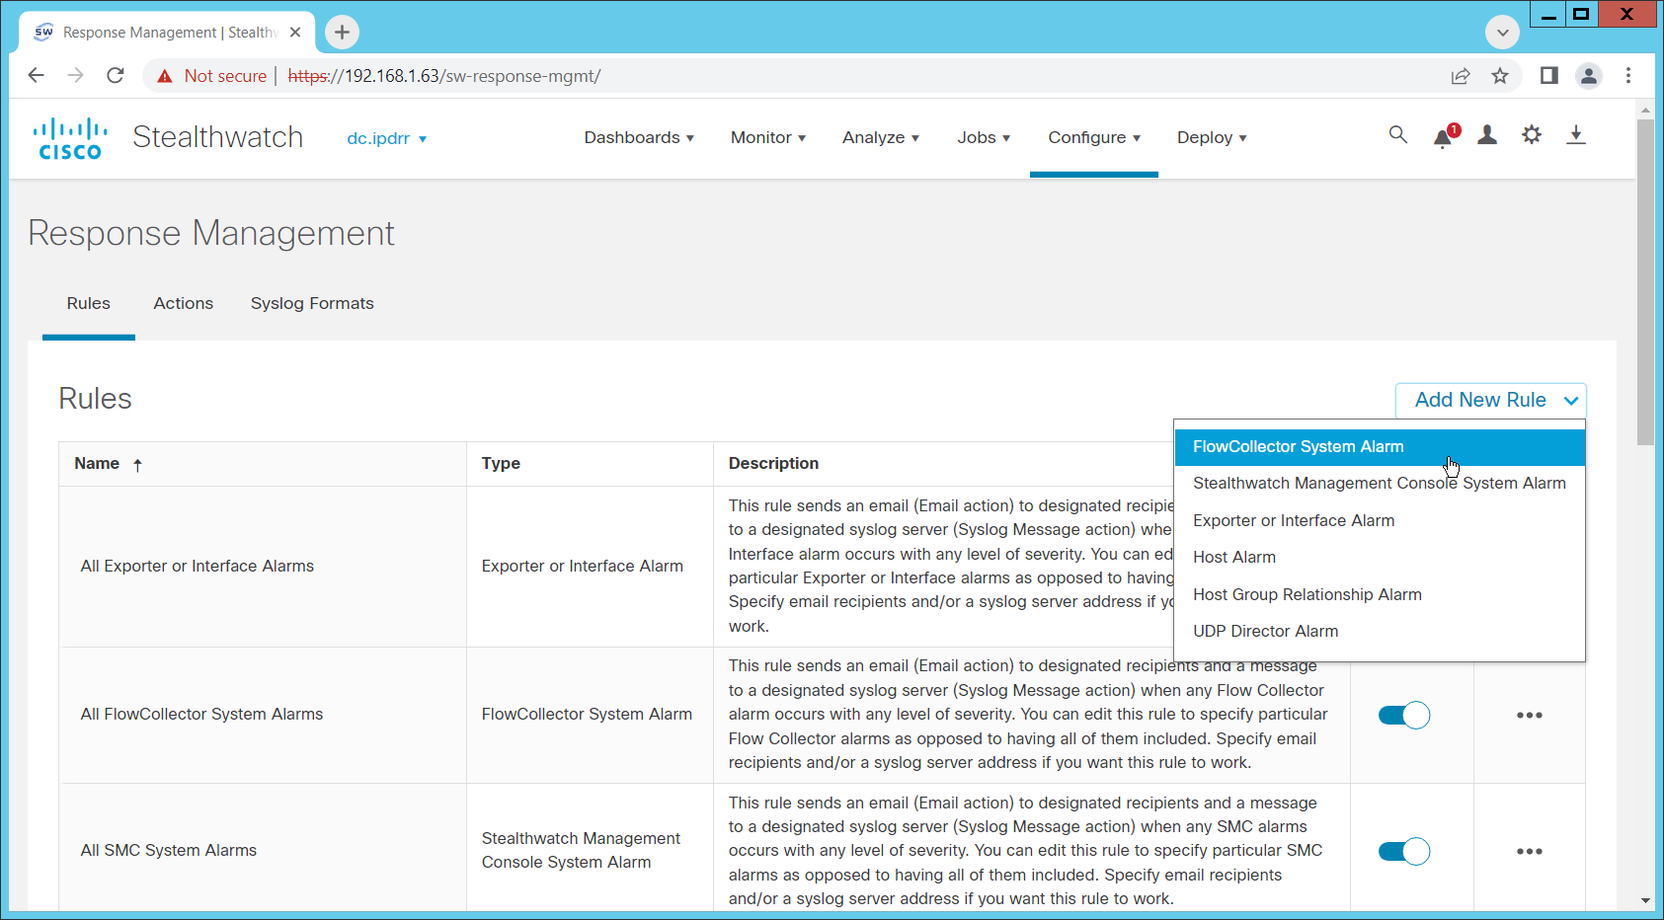Screen dimensions: 1664x920
Task: Sort rules by the Name column arrow
Action: [x=138, y=465]
